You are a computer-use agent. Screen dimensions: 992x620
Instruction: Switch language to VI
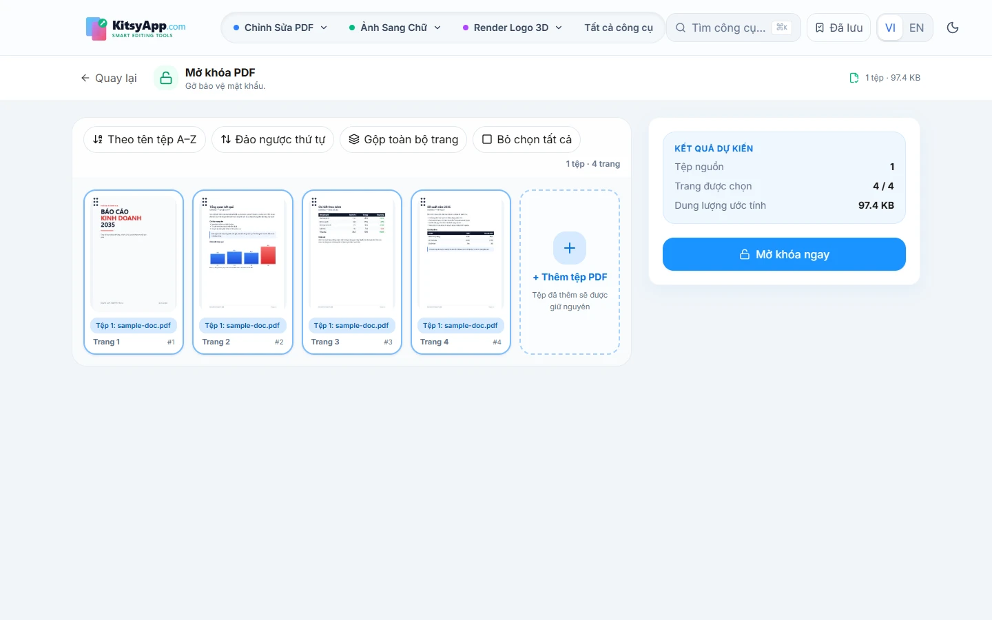[890, 28]
